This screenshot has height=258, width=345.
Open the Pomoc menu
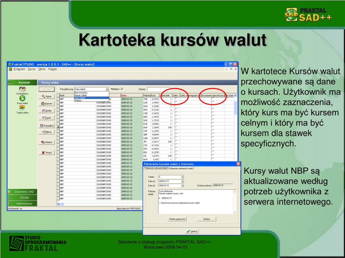53,69
